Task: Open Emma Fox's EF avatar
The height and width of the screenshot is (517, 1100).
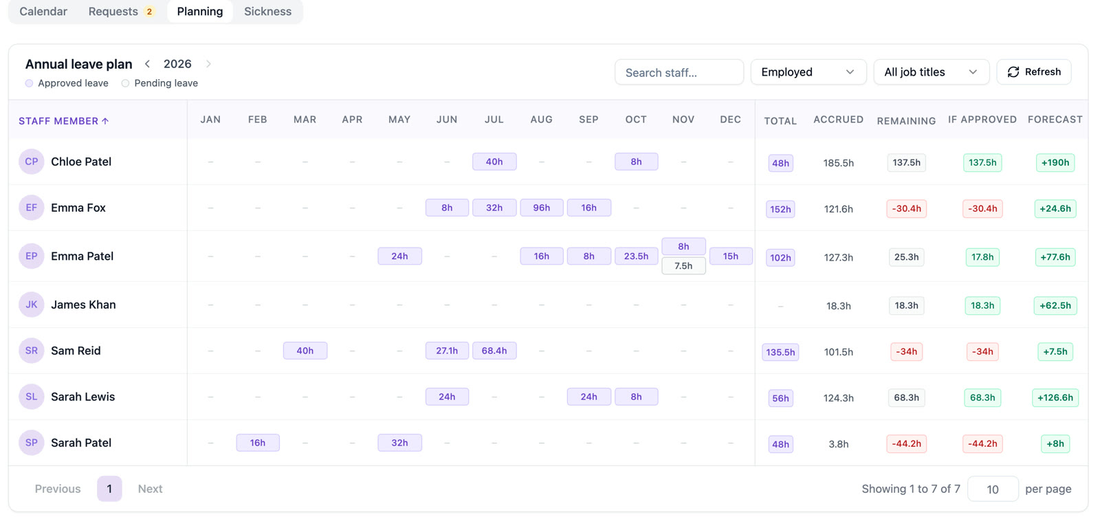Action: (32, 208)
